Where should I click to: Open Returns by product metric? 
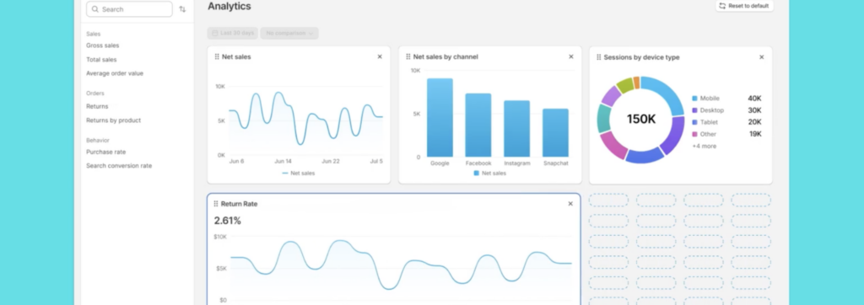coord(114,120)
